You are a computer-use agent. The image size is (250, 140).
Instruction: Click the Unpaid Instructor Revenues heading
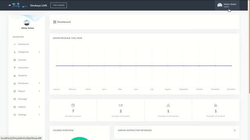click(x=135, y=130)
